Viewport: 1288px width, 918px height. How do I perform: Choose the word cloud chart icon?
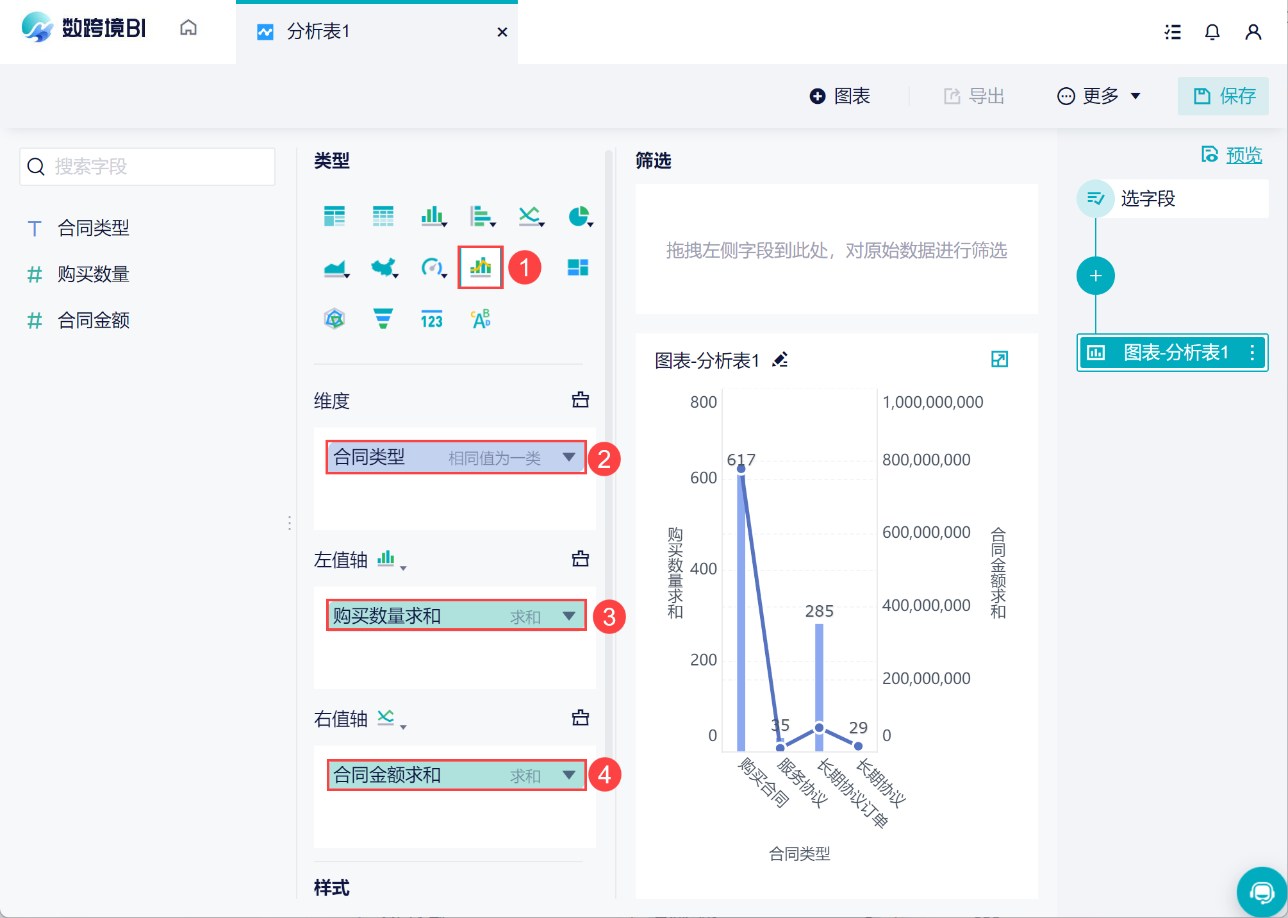481,318
